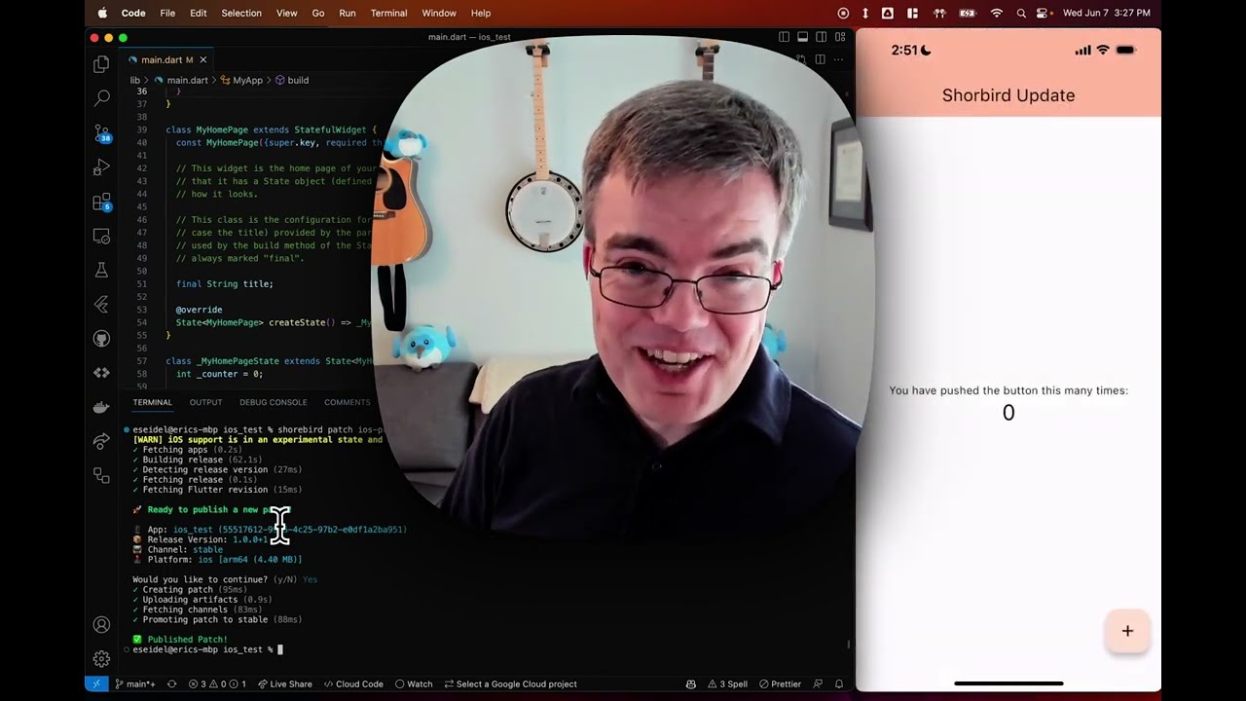Switch to the OUTPUT panel tab

pyautogui.click(x=205, y=402)
